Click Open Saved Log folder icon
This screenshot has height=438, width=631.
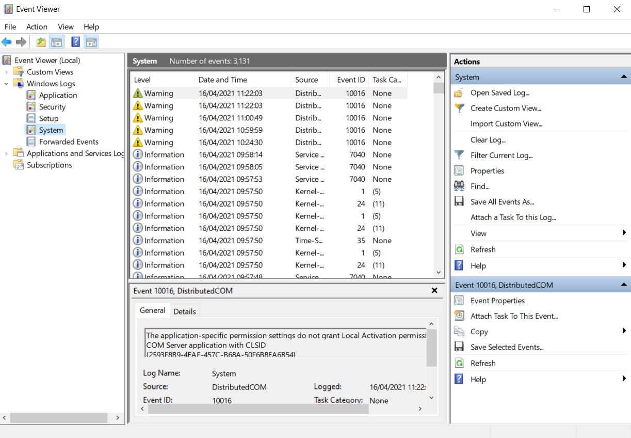(x=459, y=92)
